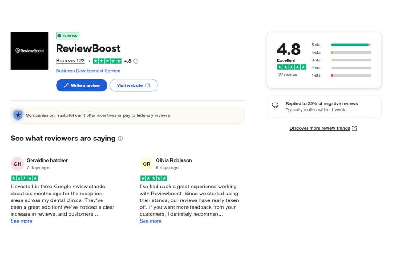Click the GH avatar of Geraldine hatcher

17,164
